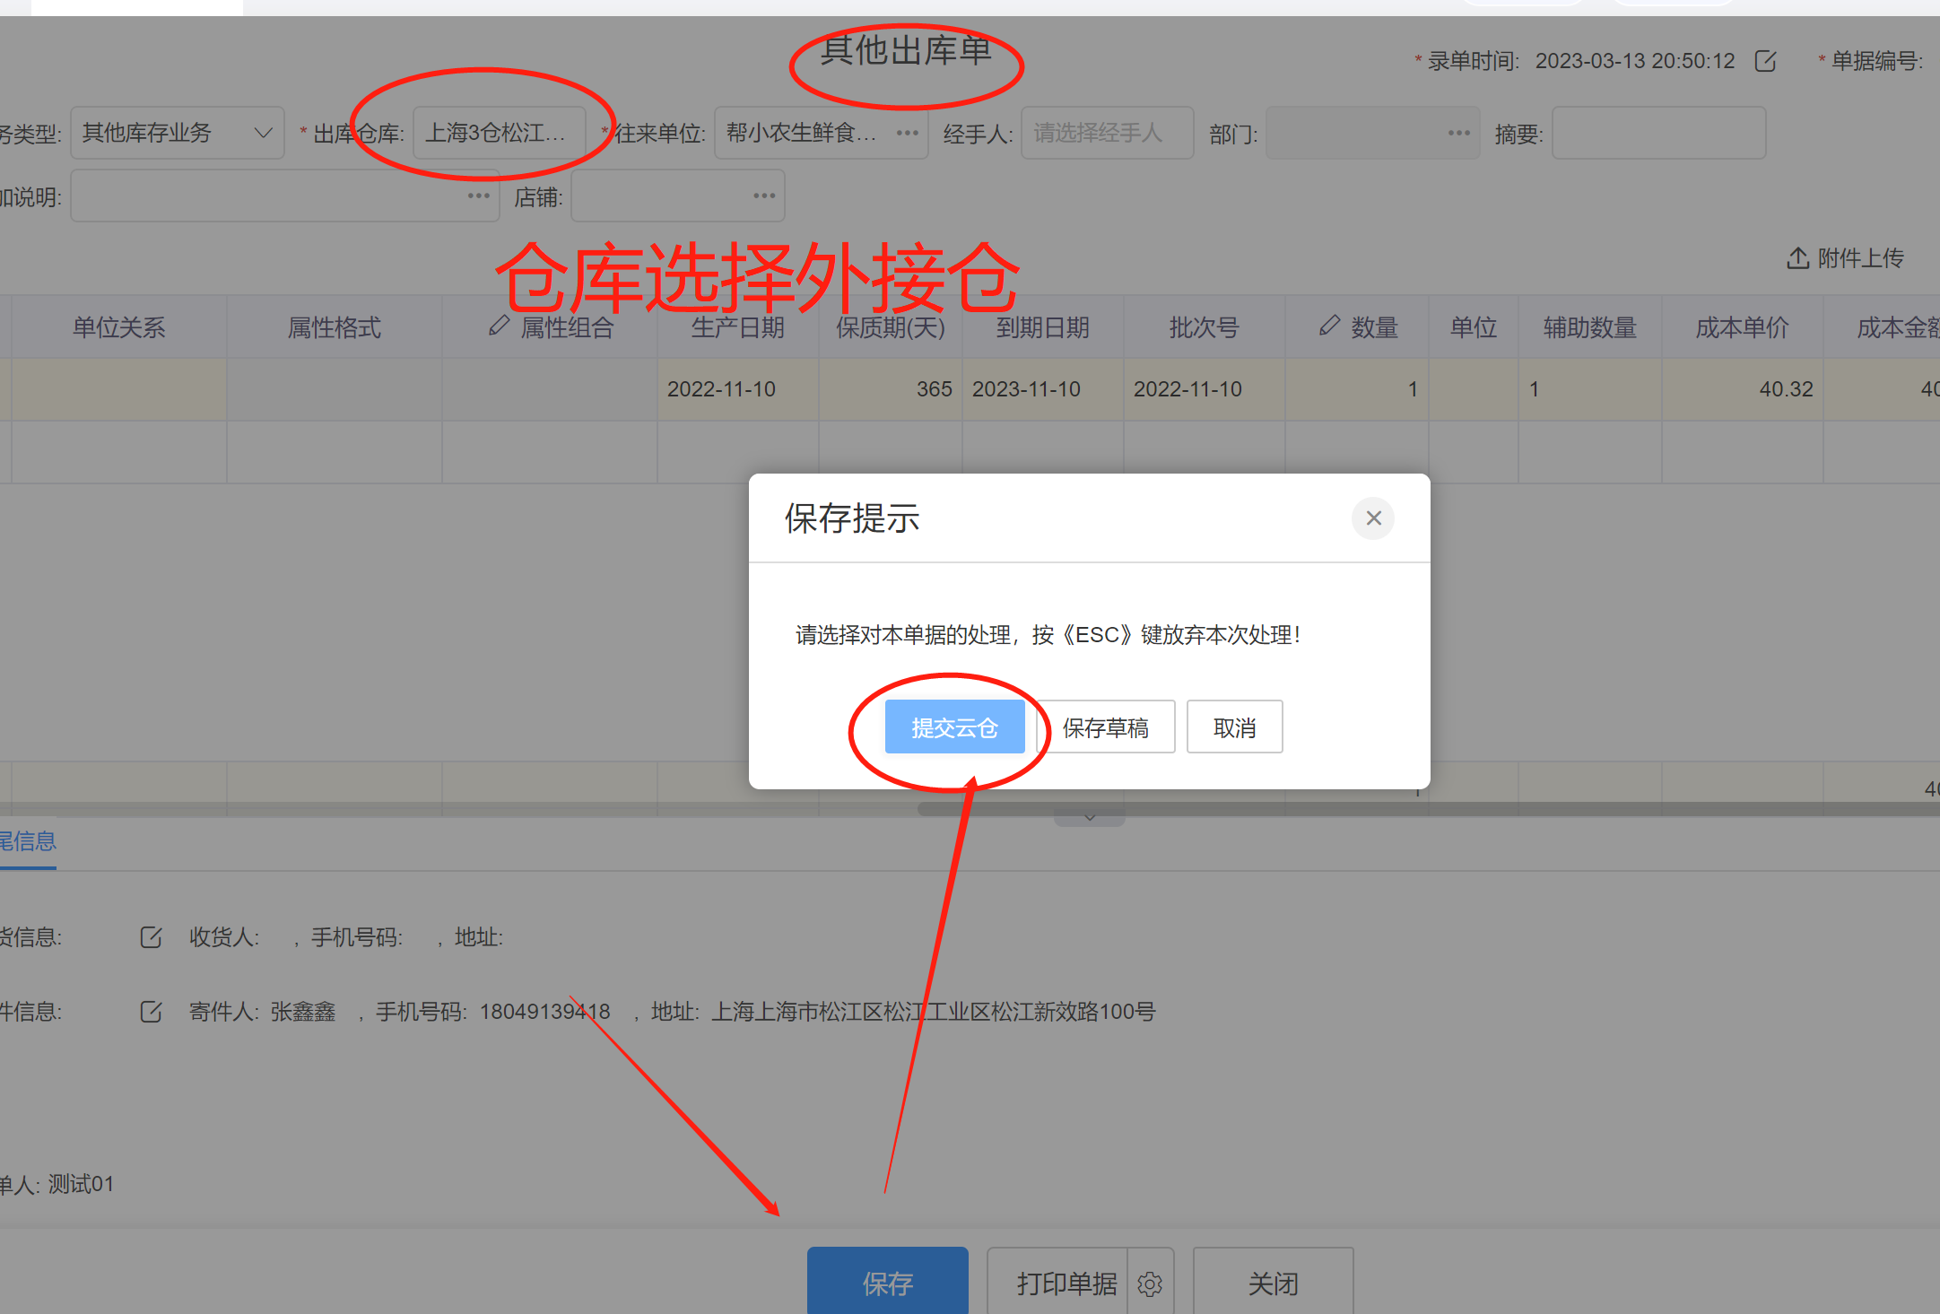This screenshot has width=1940, height=1314.
Task: Open print settings gear icon
Action: pyautogui.click(x=1150, y=1284)
